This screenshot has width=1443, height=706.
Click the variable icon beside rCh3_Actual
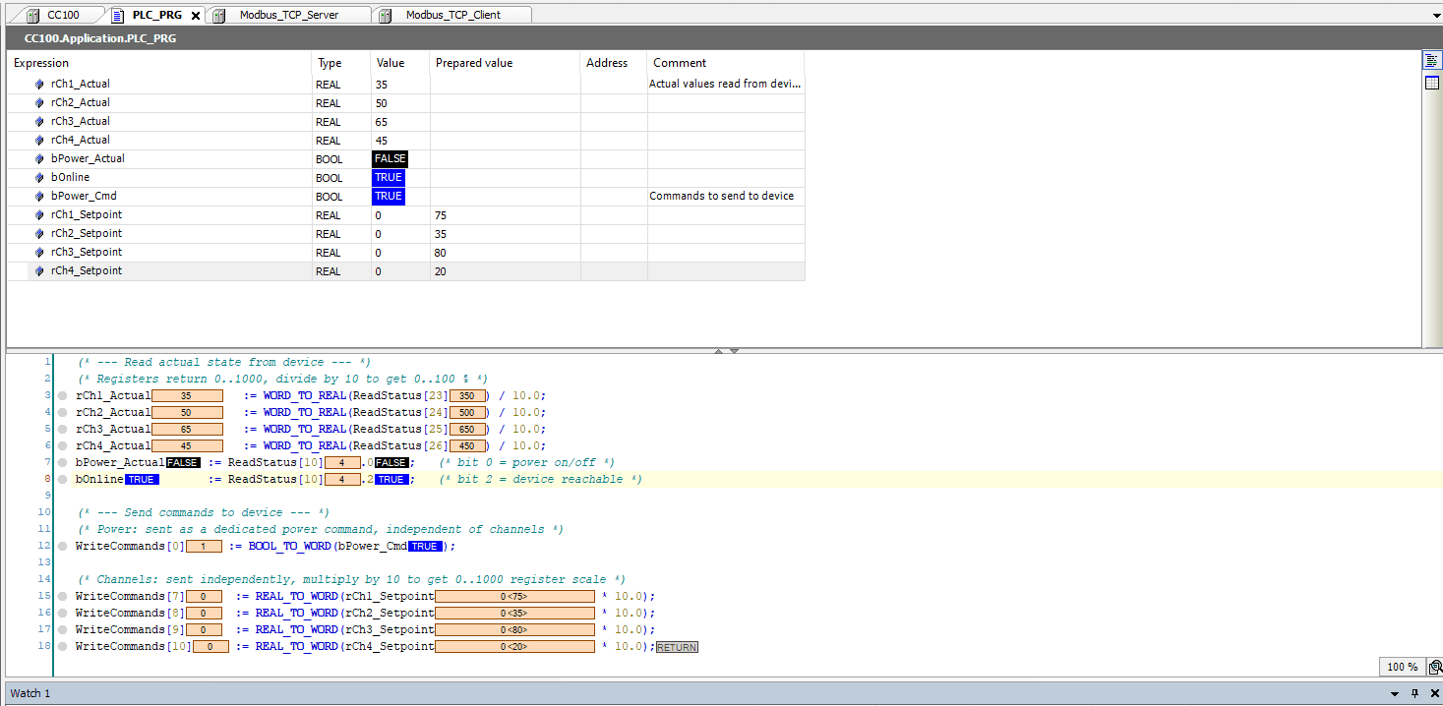point(39,122)
